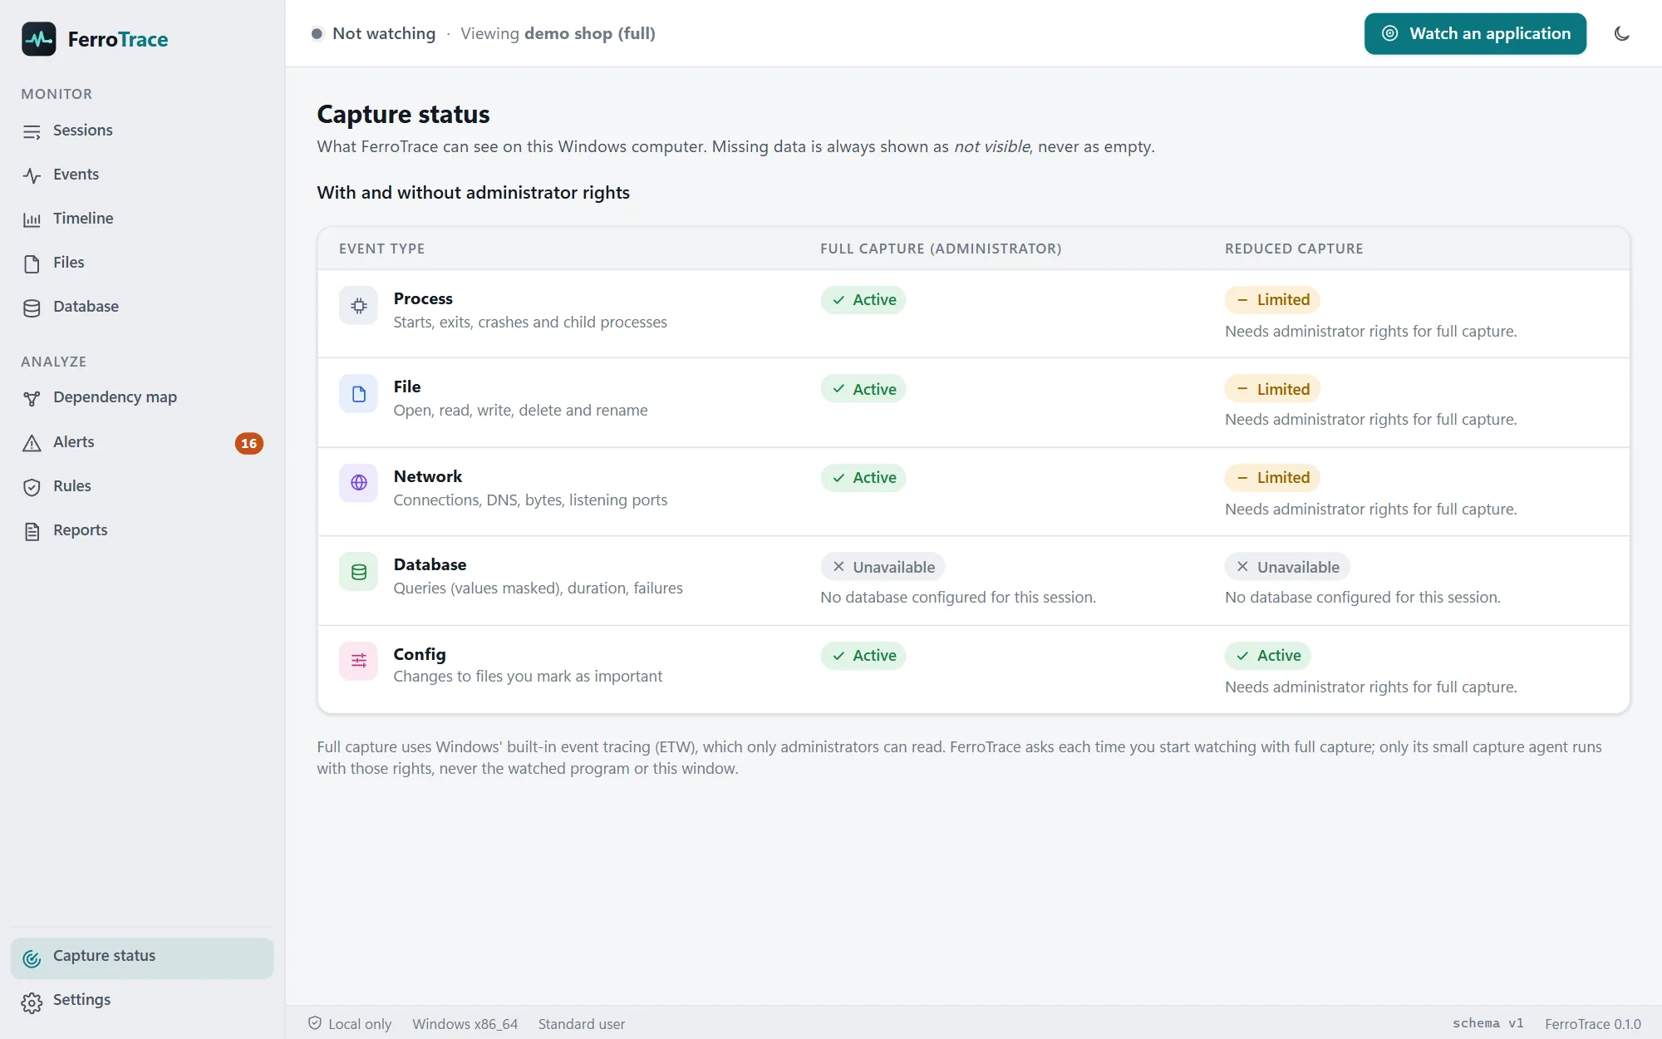The height and width of the screenshot is (1039, 1662).
Task: Click the Capture status radar icon
Action: click(x=32, y=958)
